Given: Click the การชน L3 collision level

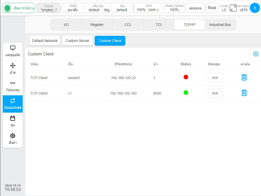Looking at the screenshot, I should click(x=224, y=8).
